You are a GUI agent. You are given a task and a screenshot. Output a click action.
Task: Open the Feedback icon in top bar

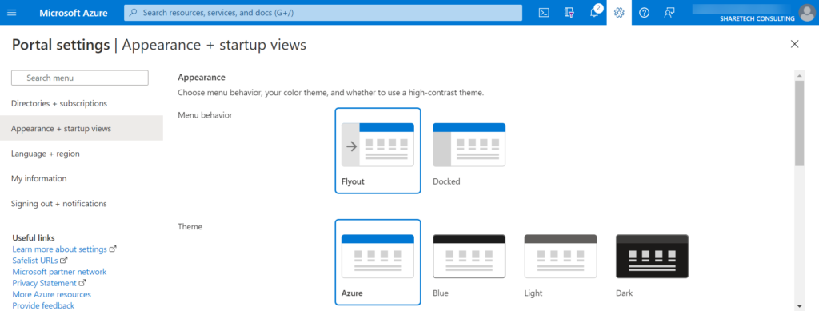click(x=669, y=13)
